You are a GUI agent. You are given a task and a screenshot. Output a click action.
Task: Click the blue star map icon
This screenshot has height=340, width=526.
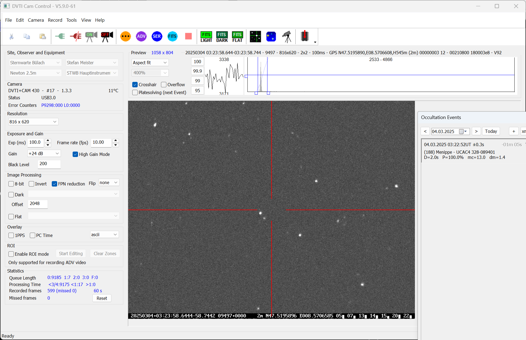pos(271,37)
